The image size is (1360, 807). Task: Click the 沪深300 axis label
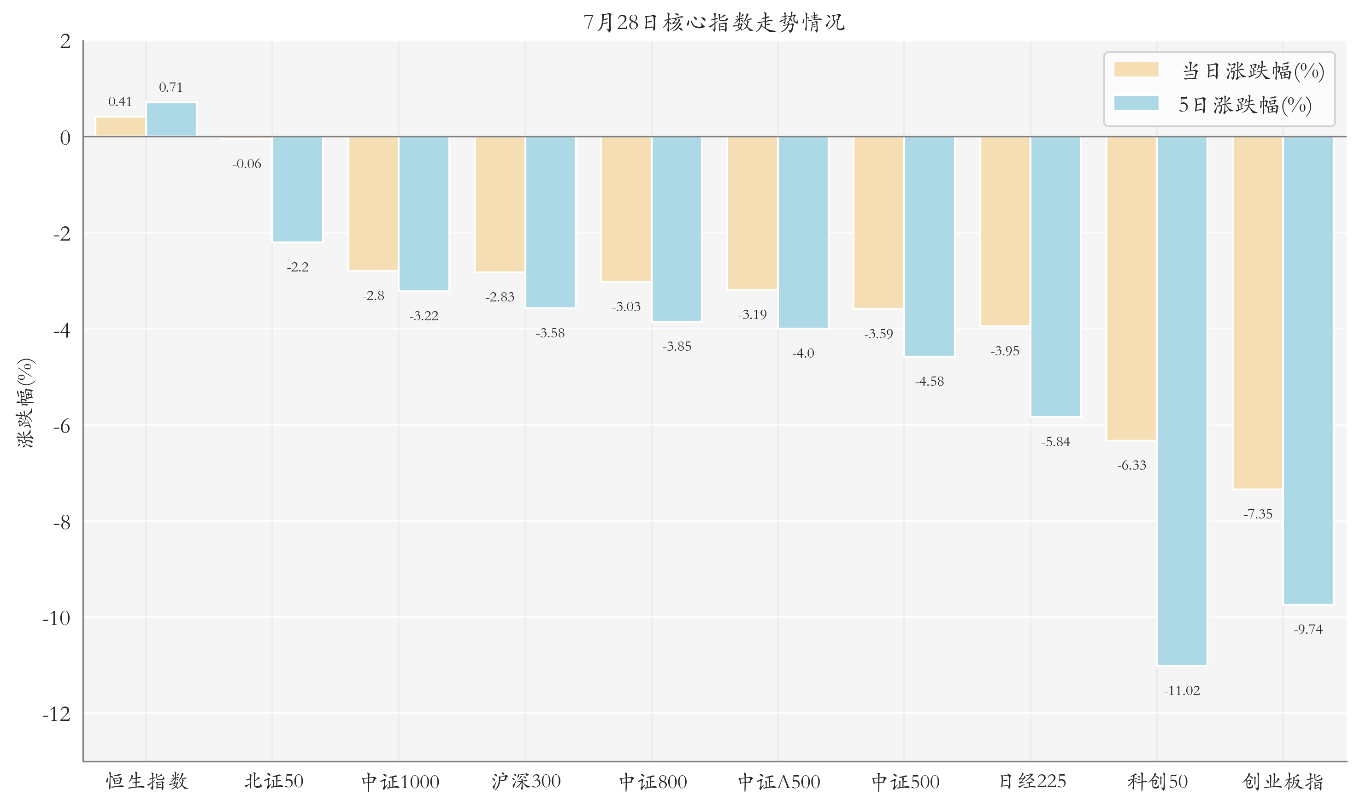(x=526, y=782)
